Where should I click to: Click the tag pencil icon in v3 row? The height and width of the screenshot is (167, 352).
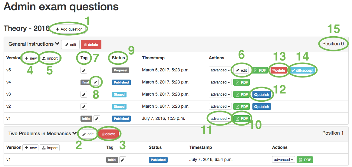84,94
